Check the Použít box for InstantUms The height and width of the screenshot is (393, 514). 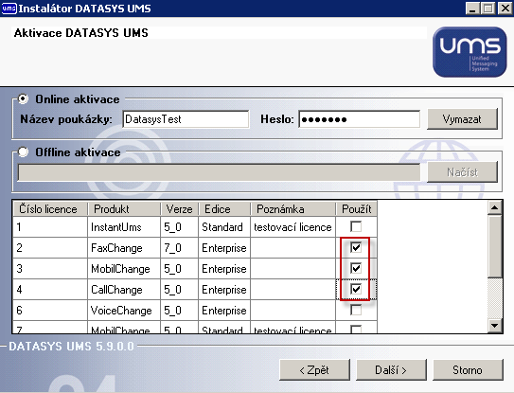(x=356, y=226)
